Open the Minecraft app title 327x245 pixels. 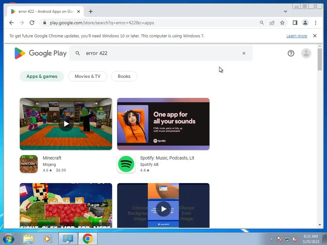(52, 158)
